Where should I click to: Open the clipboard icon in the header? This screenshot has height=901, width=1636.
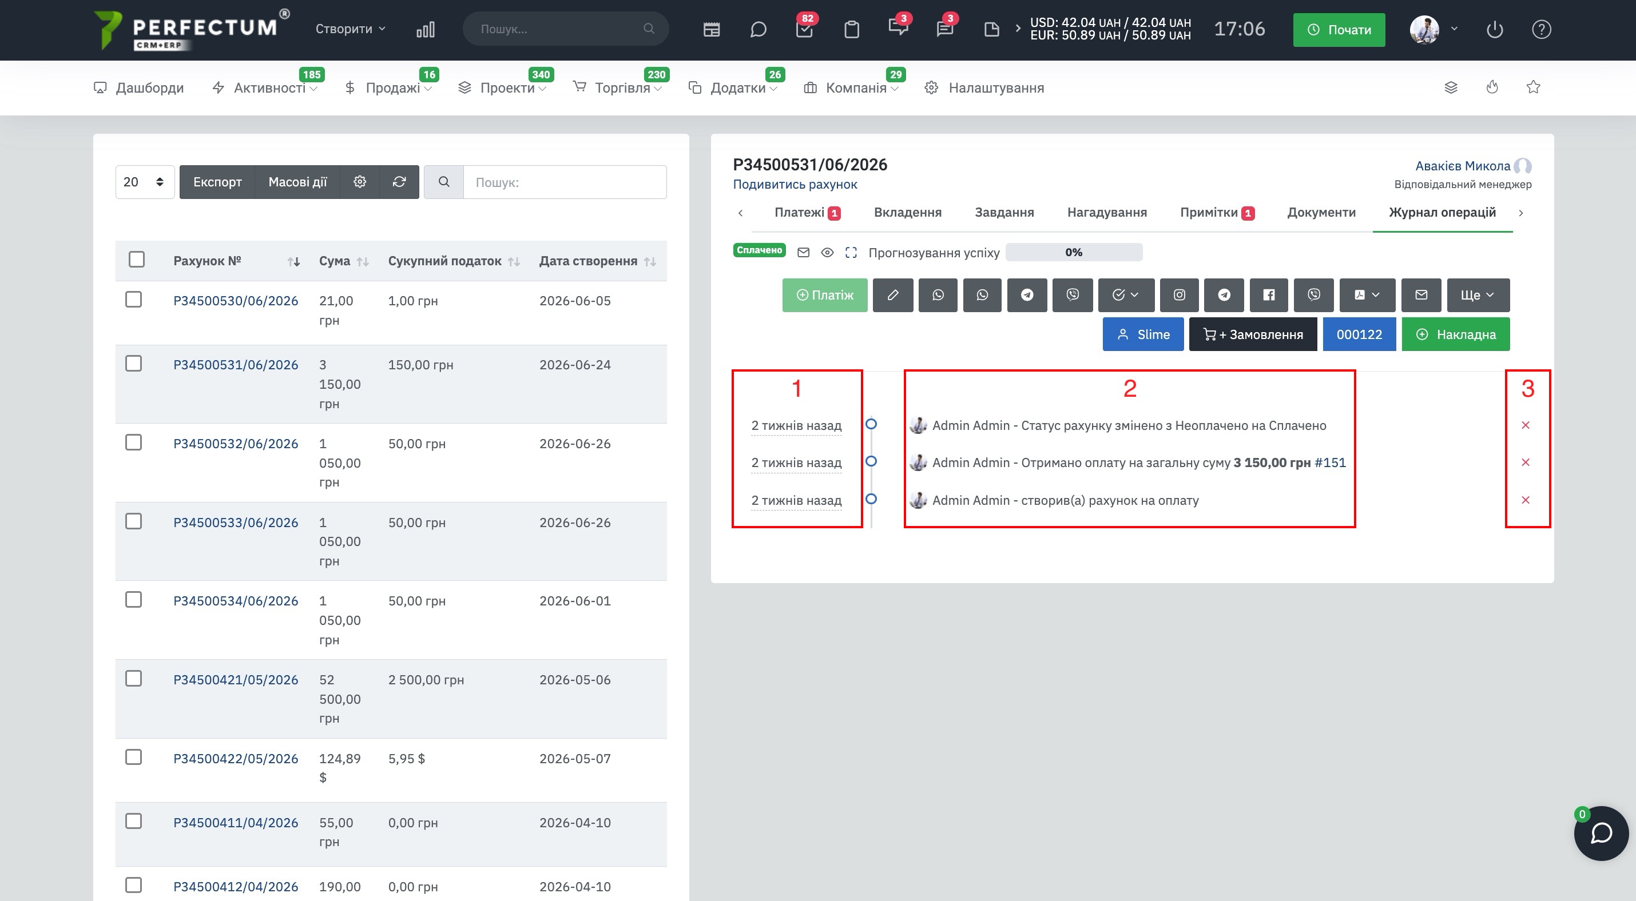(852, 29)
